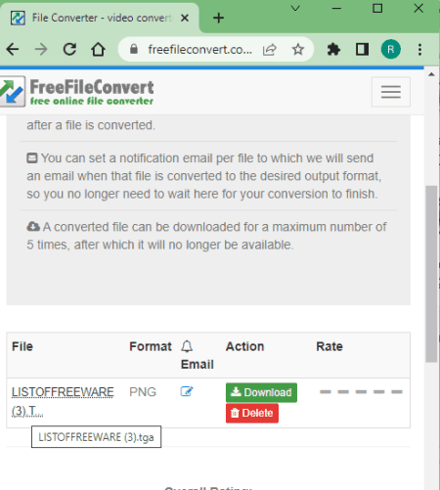This screenshot has width=440, height=490.
Task: Click the envelope icon beside notification text
Action: [x=32, y=158]
